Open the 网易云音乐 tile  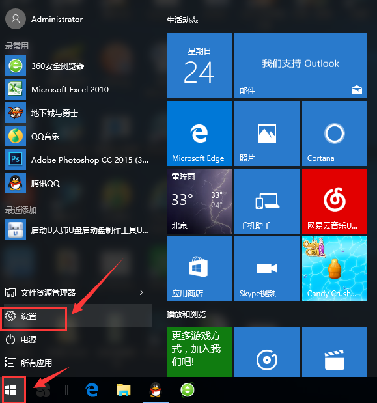click(x=335, y=201)
